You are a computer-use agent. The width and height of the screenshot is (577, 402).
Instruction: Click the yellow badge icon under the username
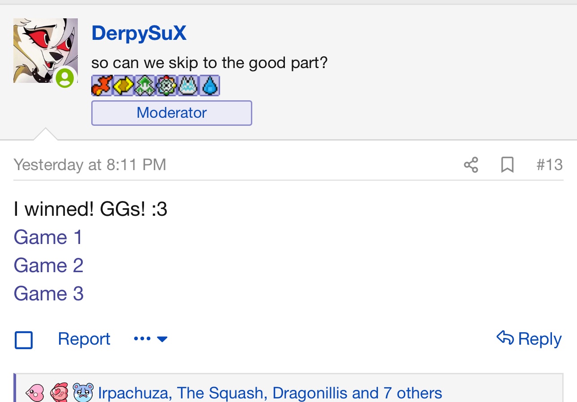click(x=123, y=86)
